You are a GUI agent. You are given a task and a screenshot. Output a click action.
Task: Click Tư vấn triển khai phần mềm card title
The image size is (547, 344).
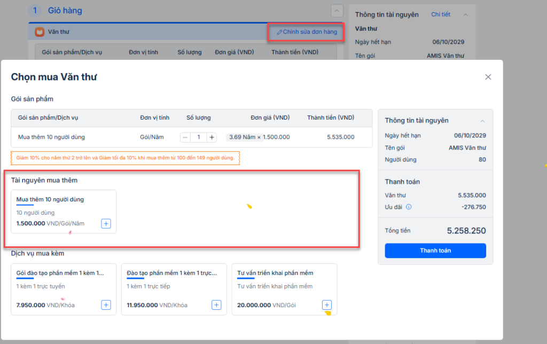(x=275, y=273)
